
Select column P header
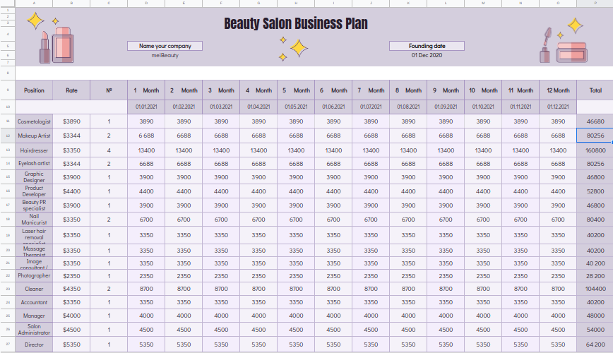(595, 4)
